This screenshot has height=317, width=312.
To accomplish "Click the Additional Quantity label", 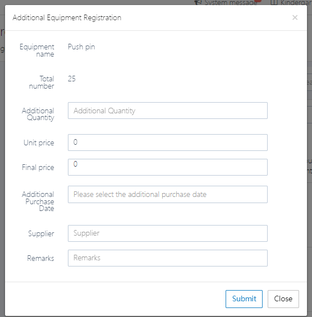I will pyautogui.click(x=38, y=114).
